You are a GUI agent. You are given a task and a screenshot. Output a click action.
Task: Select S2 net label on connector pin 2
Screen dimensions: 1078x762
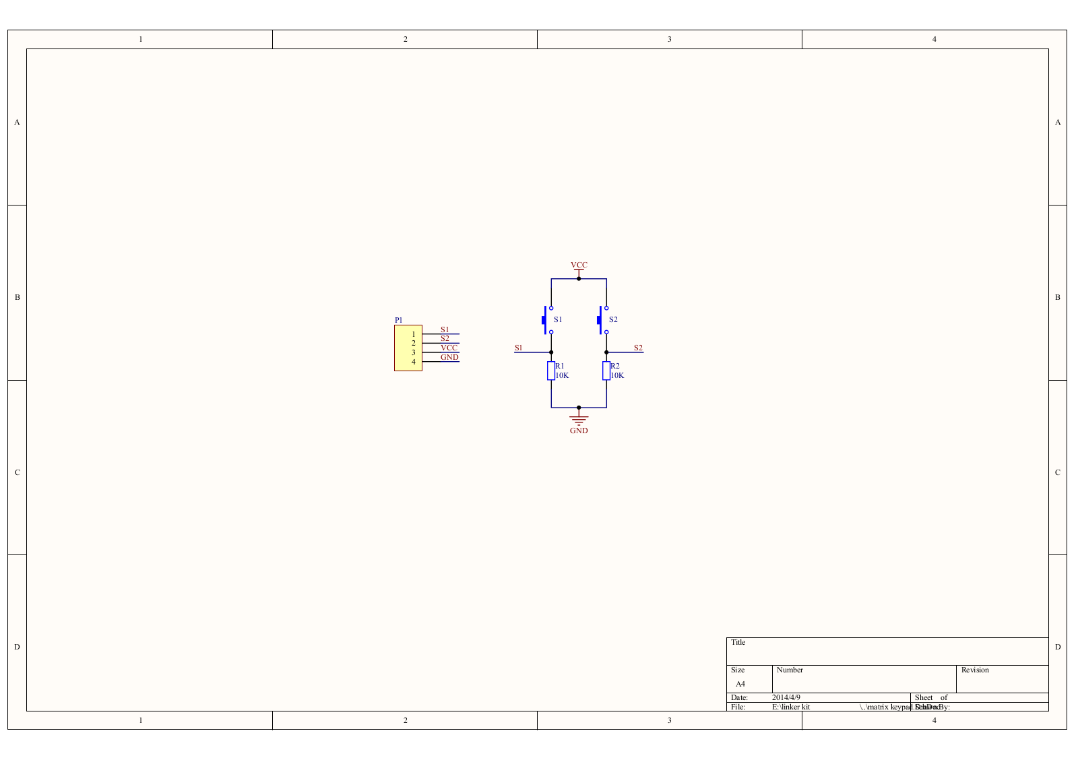pos(445,338)
